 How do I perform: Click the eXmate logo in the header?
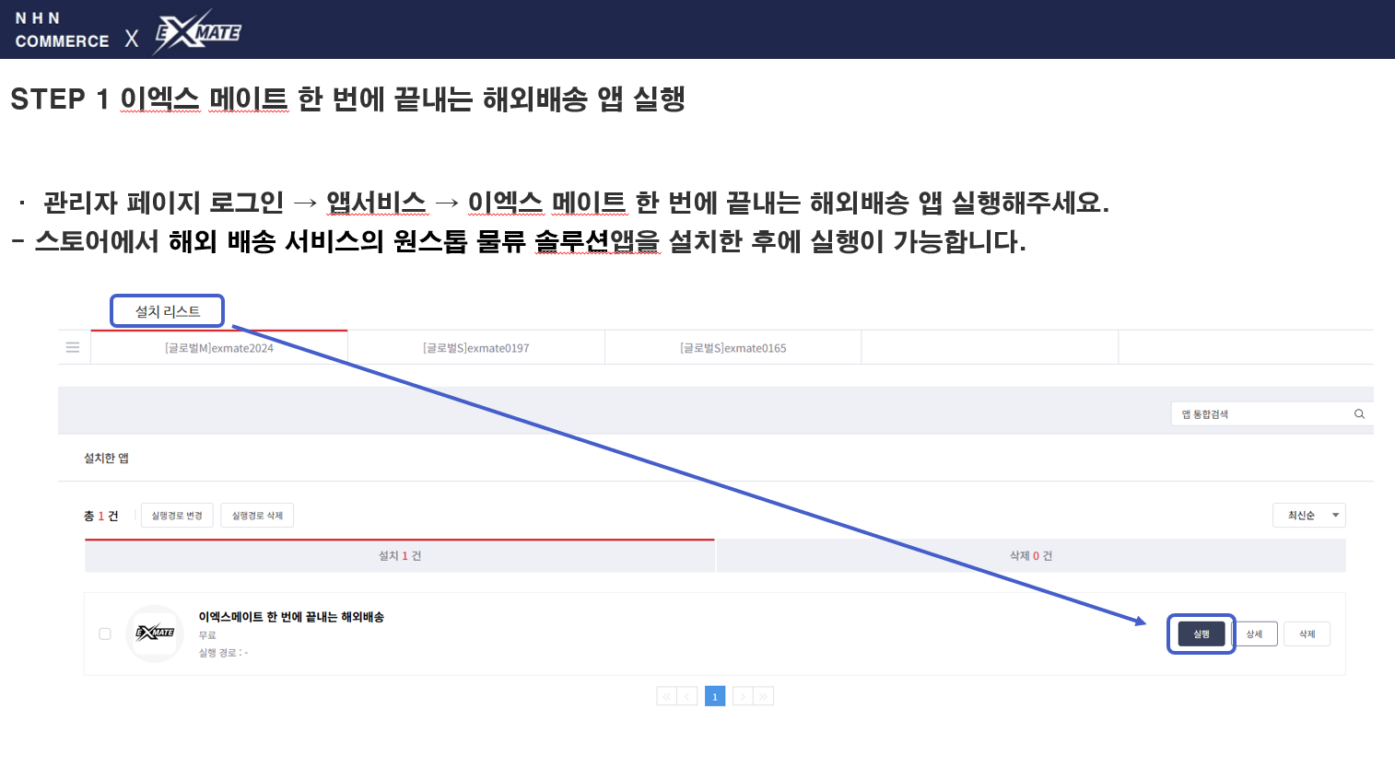197,32
